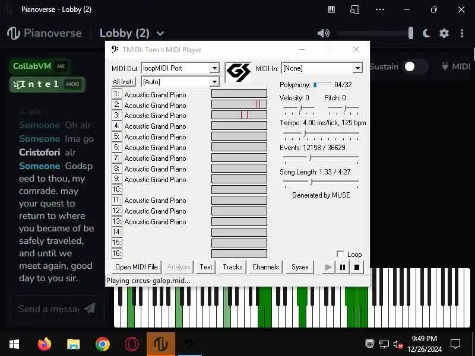Image resolution: width=475 pixels, height=356 pixels.
Task: Click the Intel MOD user tag
Action: tap(47, 84)
